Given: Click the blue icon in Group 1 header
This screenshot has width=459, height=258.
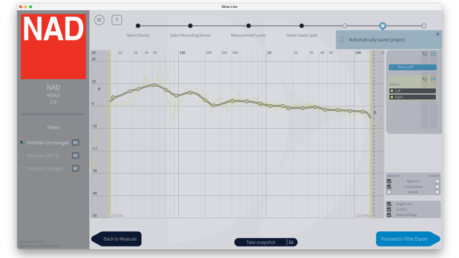Looking at the screenshot, I should coord(433,79).
